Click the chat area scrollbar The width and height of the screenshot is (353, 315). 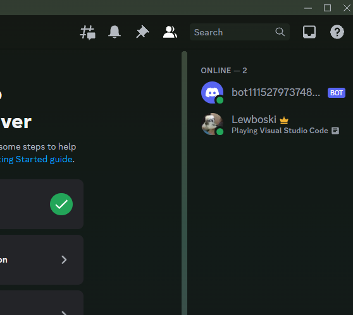[184, 183]
